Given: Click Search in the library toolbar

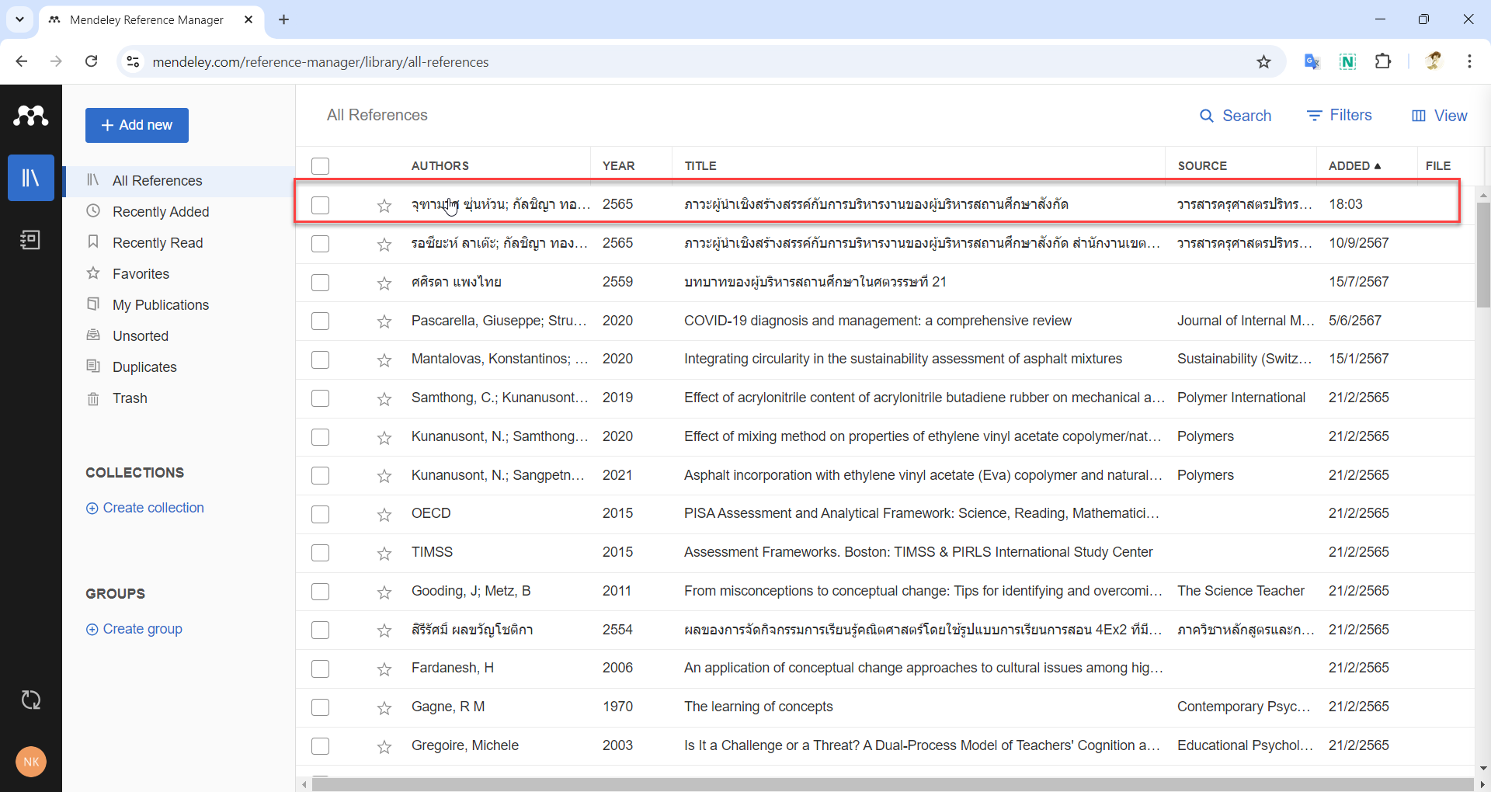Looking at the screenshot, I should pos(1236,116).
